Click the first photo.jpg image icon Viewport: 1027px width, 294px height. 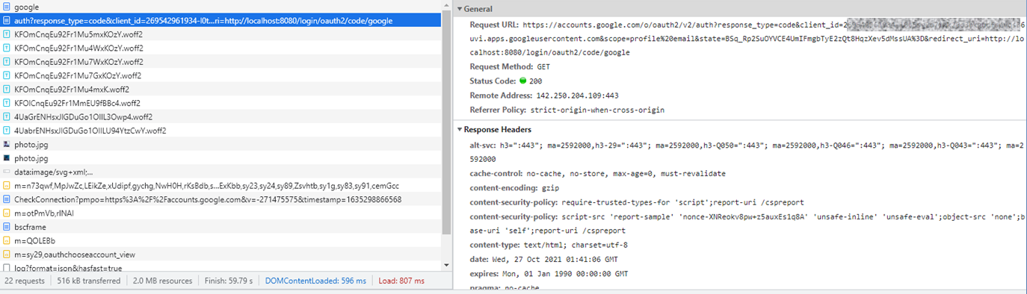pos(7,145)
